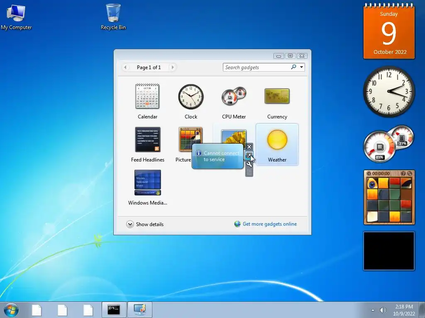Open the volume speaker tray icon
The width and height of the screenshot is (425, 318).
[x=383, y=310]
